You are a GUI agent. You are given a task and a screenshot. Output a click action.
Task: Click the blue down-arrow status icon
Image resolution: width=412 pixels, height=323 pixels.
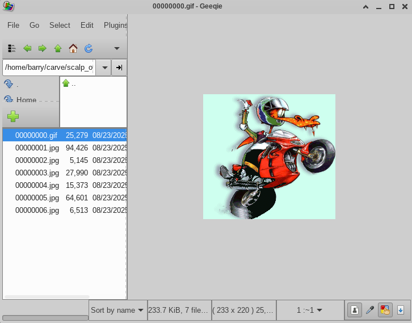400,310
